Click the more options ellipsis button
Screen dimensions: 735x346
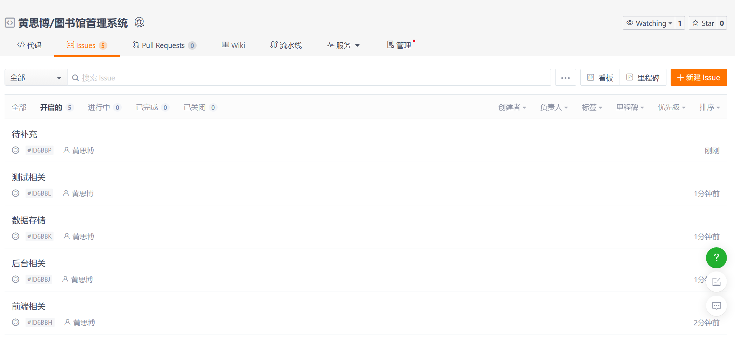(x=565, y=78)
